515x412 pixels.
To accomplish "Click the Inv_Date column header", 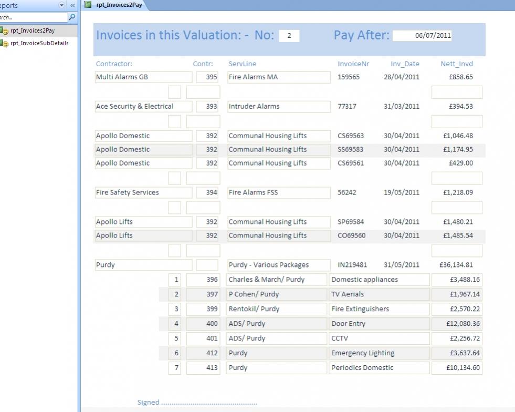I will 405,64.
